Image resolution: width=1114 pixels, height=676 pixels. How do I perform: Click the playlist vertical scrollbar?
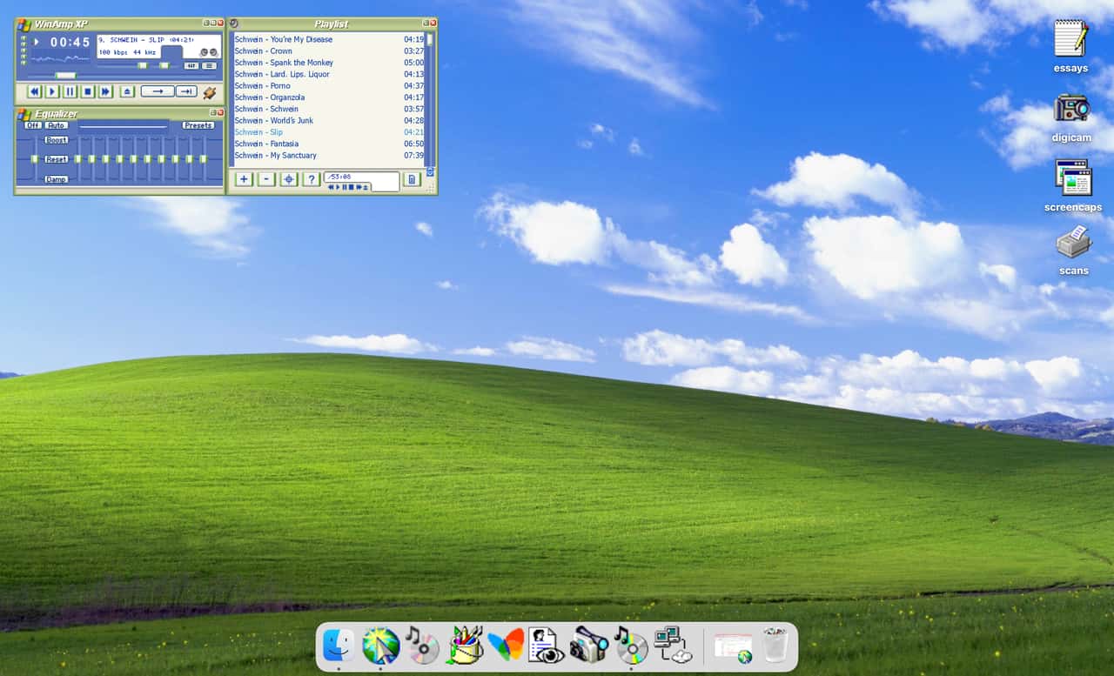pyautogui.click(x=430, y=99)
